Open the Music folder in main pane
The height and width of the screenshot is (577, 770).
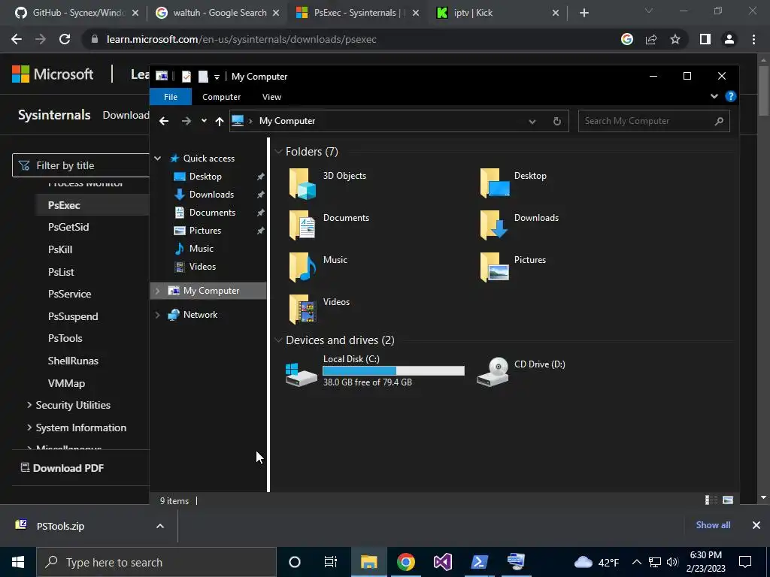pyautogui.click(x=318, y=268)
